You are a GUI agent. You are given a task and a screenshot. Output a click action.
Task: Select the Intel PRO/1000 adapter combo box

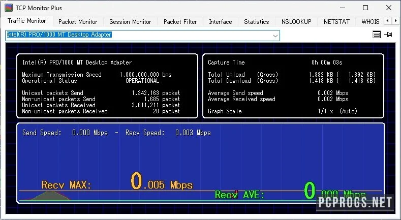click(142, 36)
